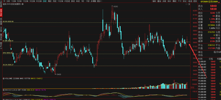Screen dimensions: 221x100
Task: Switch to the 分时 chart period
Action: 8,1
